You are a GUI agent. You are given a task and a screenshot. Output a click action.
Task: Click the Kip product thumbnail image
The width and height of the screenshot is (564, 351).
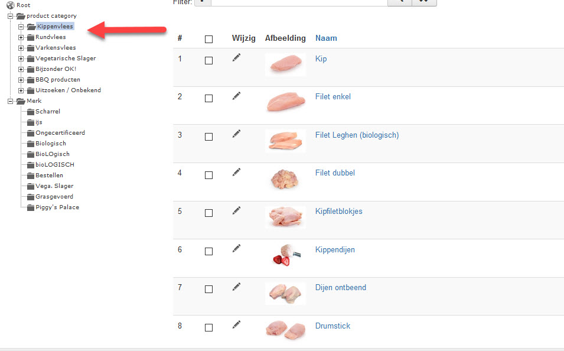(286, 64)
